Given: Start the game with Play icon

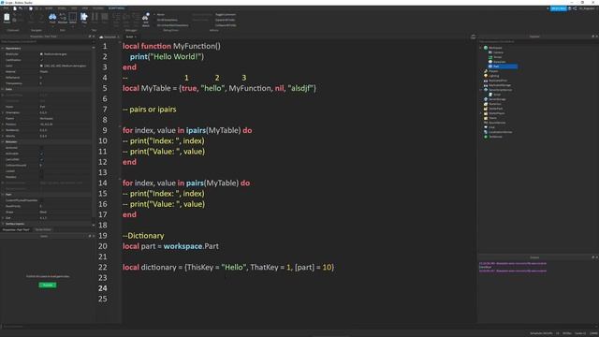Looking at the screenshot, I should click(84, 17).
